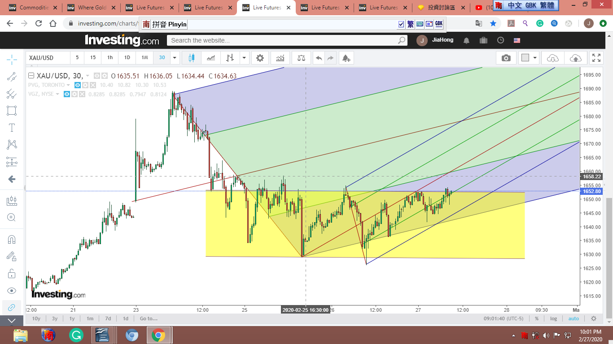
Task: Set the 1D interval
Action: (127, 58)
